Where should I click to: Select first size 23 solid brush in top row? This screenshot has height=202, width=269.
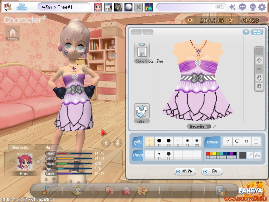click(169, 142)
